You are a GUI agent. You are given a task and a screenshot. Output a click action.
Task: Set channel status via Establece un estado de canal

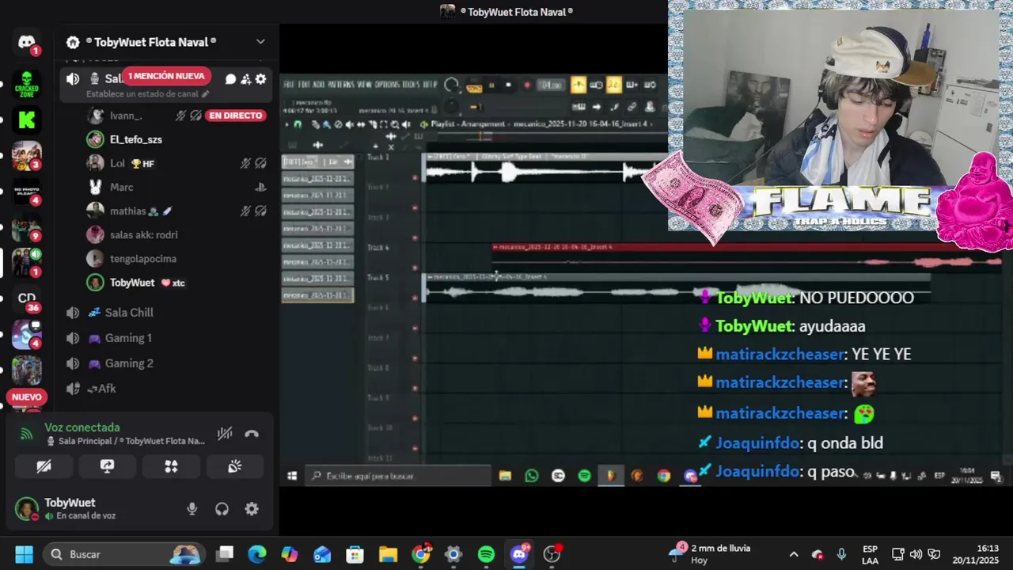click(148, 93)
